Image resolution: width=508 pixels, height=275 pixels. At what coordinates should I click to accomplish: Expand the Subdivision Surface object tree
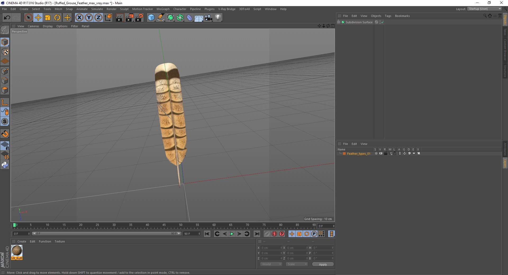339,22
